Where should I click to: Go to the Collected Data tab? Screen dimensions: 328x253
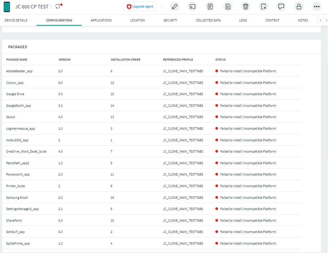coord(208,20)
